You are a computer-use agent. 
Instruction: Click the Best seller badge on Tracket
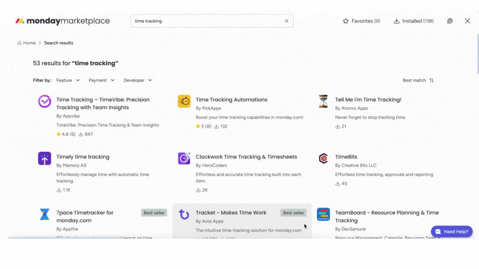(293, 213)
